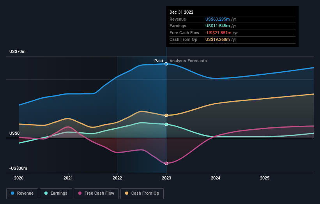Select the 2023 x-axis label
The image size is (320, 204).
coord(166,178)
